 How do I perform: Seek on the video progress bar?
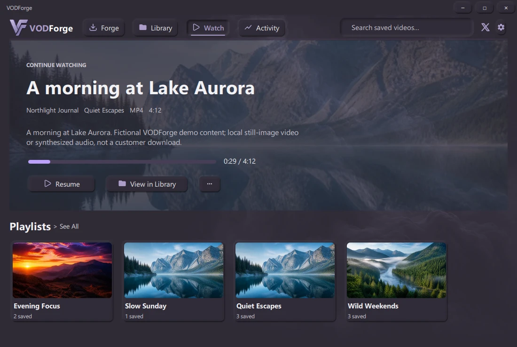(x=122, y=161)
